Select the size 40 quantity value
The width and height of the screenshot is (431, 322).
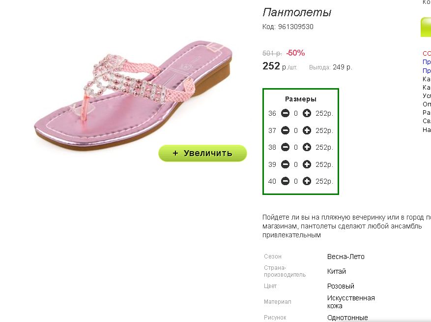point(296,182)
